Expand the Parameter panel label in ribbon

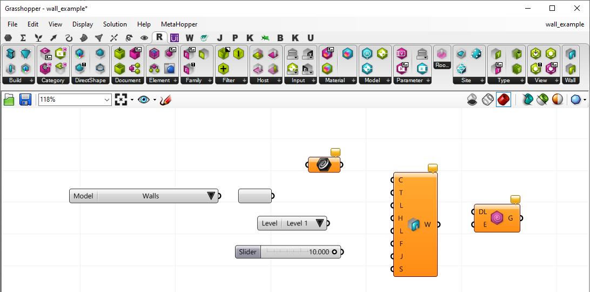pos(412,81)
